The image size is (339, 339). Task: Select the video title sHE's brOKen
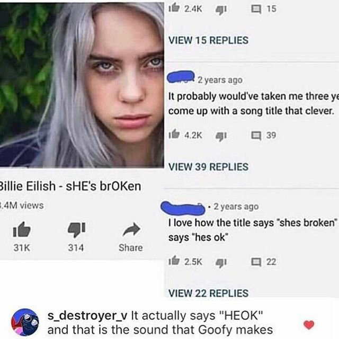click(x=103, y=186)
